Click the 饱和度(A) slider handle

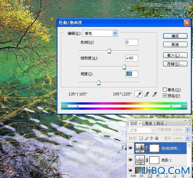point(124,67)
